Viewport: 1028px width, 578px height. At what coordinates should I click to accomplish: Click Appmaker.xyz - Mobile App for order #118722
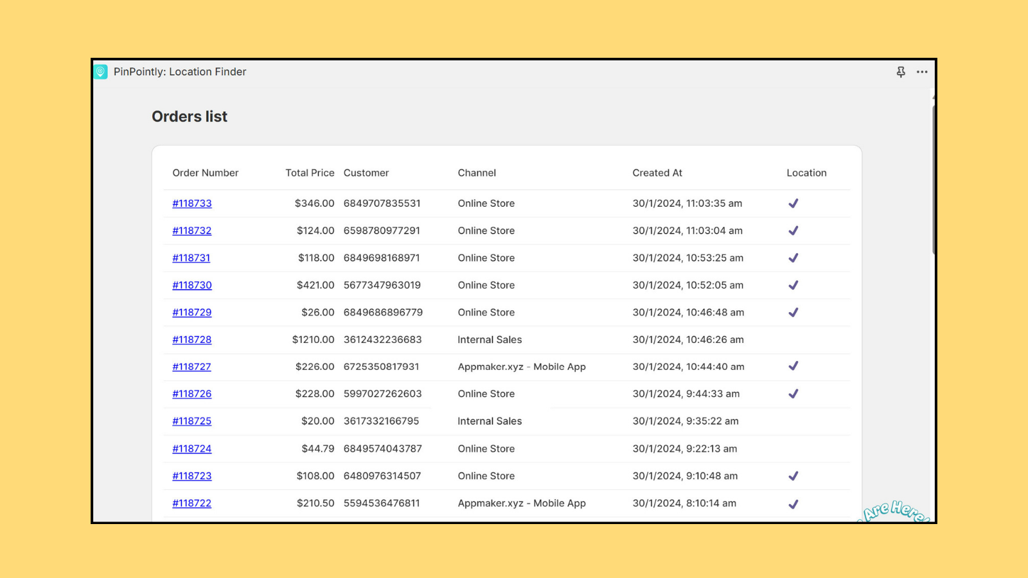click(522, 504)
